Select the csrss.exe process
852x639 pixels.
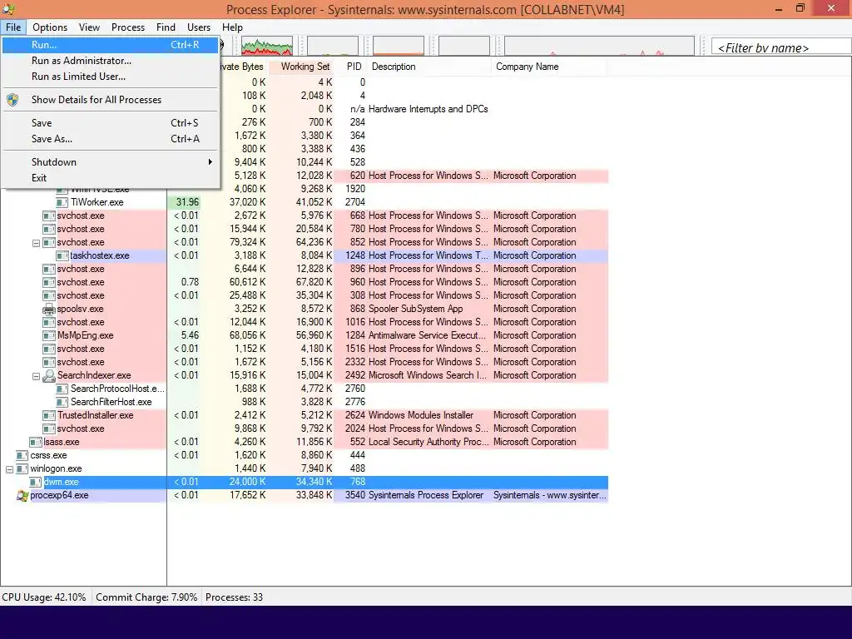[49, 455]
